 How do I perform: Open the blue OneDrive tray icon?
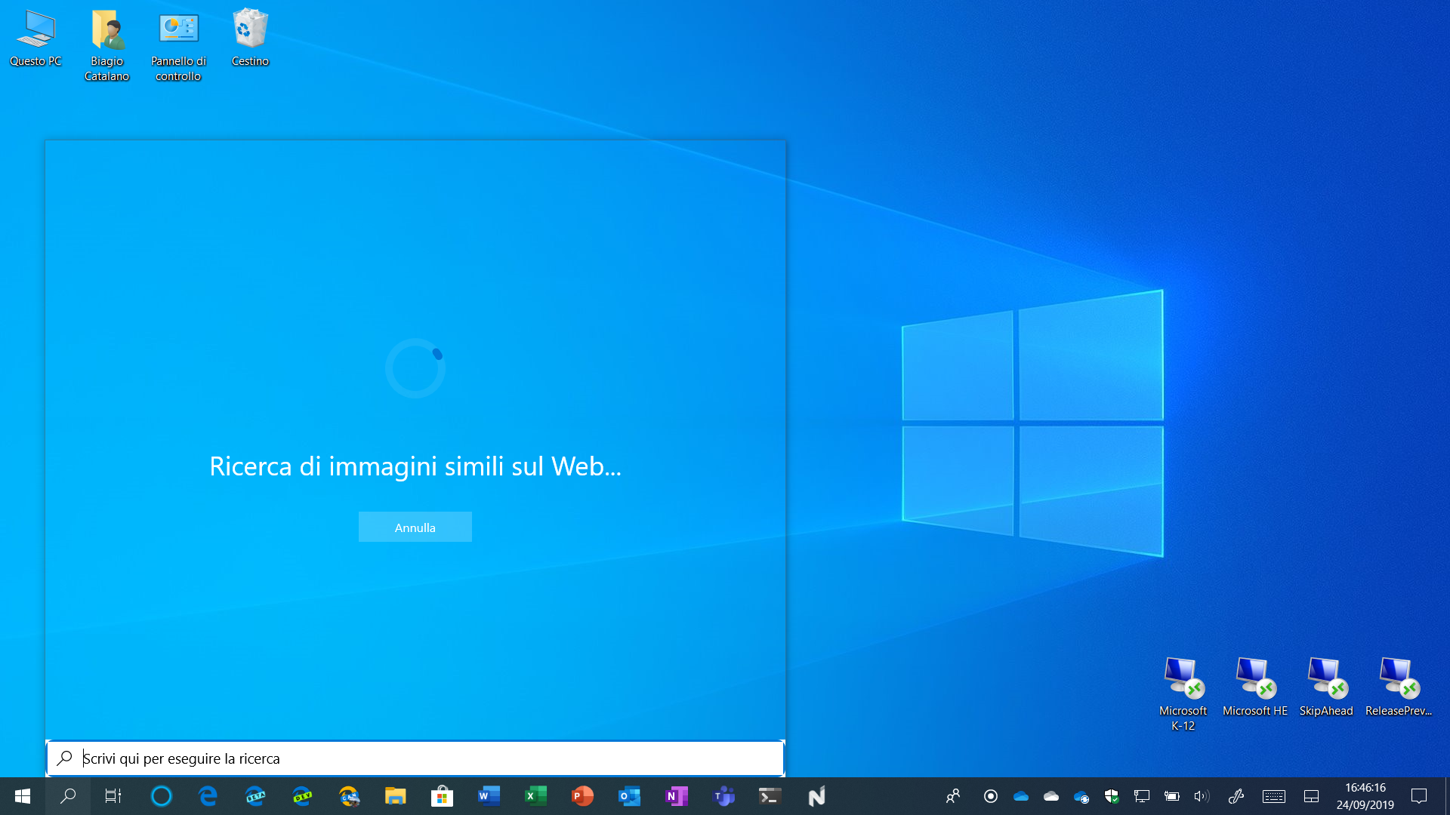click(1021, 796)
